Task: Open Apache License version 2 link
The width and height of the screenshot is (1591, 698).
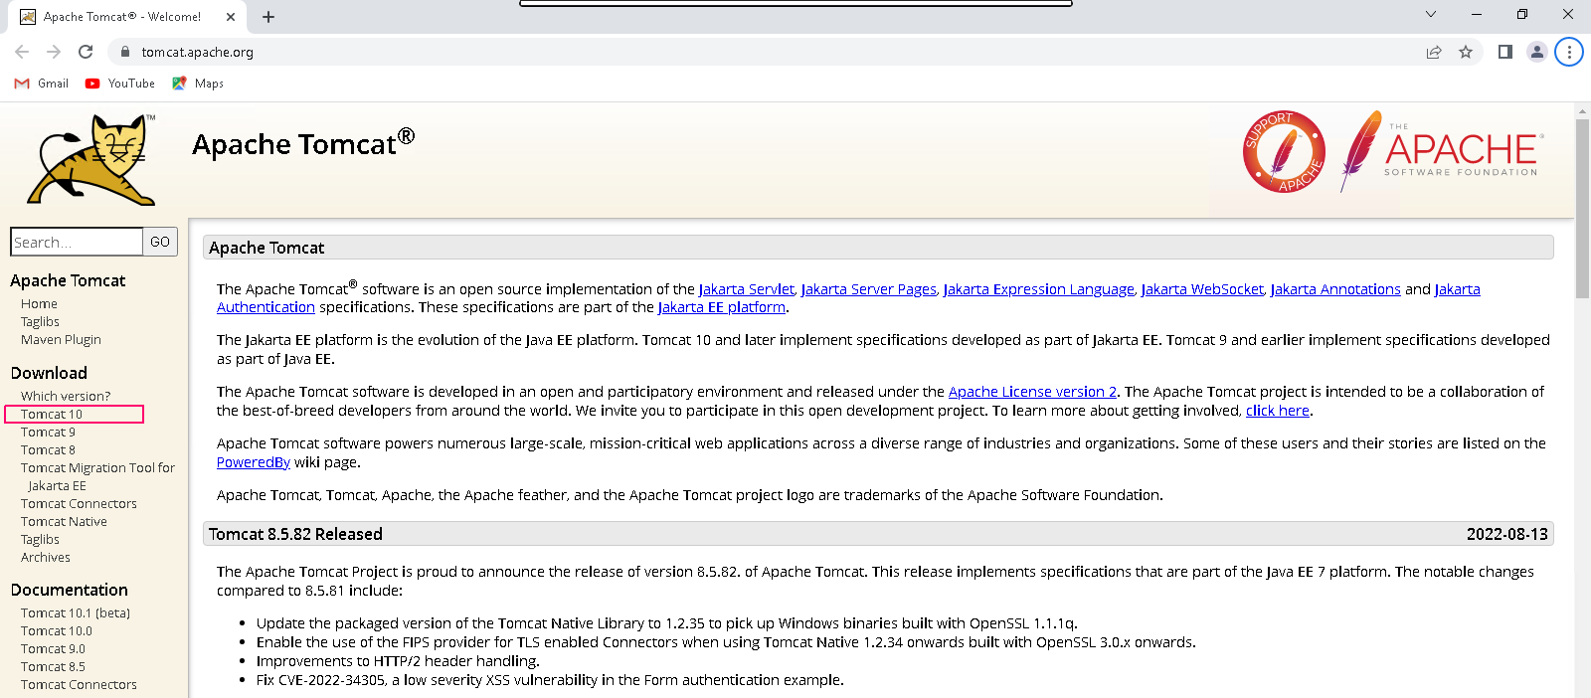Action: click(1032, 392)
